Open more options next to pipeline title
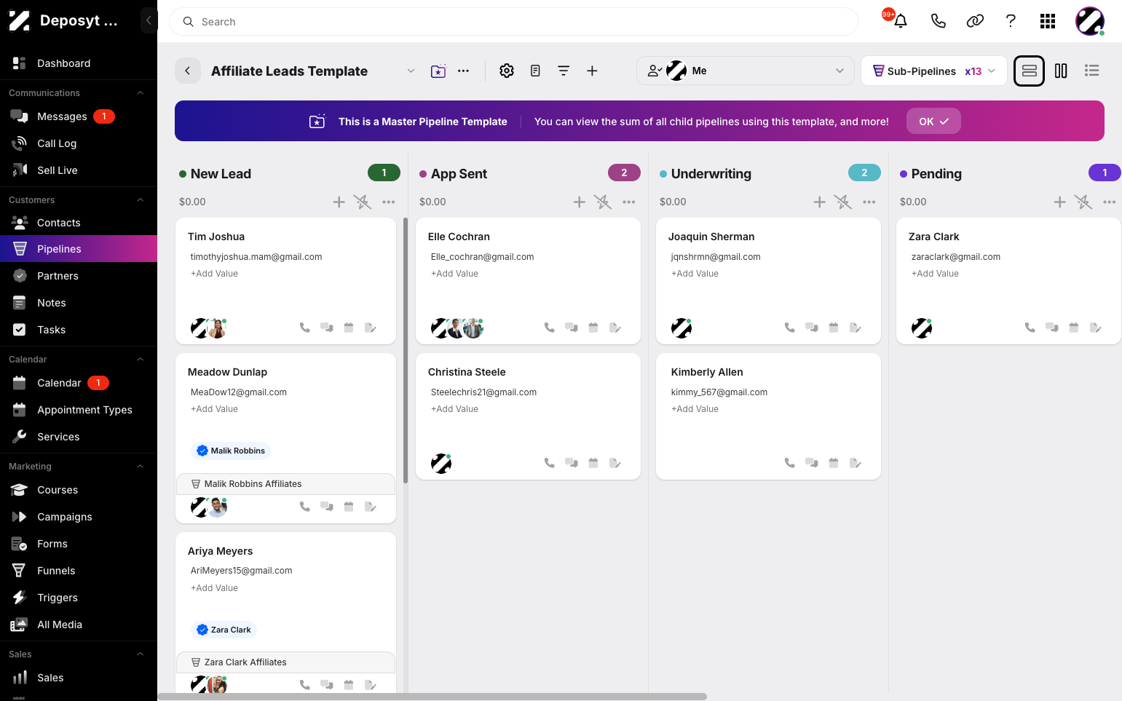1122x701 pixels. tap(464, 71)
